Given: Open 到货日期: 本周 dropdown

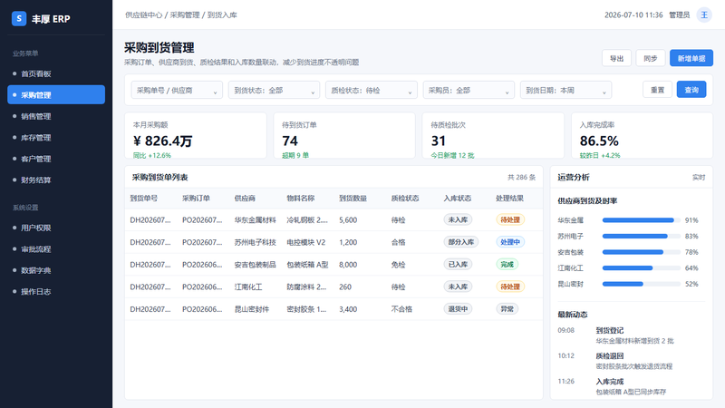Looking at the screenshot, I should (x=565, y=90).
